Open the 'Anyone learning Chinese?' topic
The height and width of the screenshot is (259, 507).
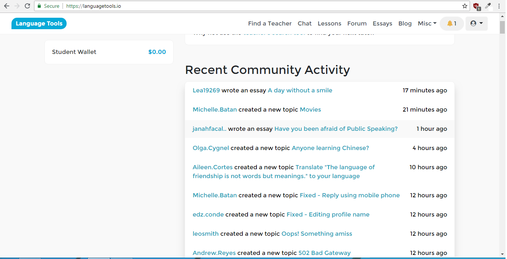(330, 148)
